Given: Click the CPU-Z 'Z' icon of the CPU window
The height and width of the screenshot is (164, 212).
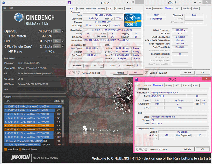Looking at the screenshot, I should point(69,3).
